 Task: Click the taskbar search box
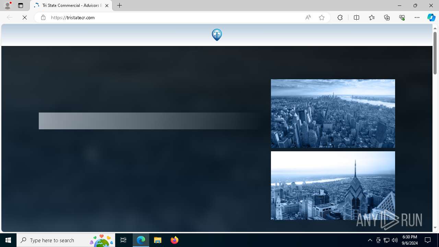[67, 240]
